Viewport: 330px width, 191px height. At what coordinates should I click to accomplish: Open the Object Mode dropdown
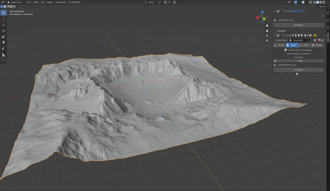16,2
